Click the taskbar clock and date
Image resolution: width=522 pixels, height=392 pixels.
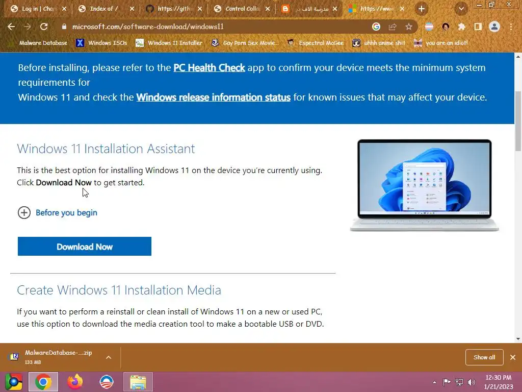(499, 382)
